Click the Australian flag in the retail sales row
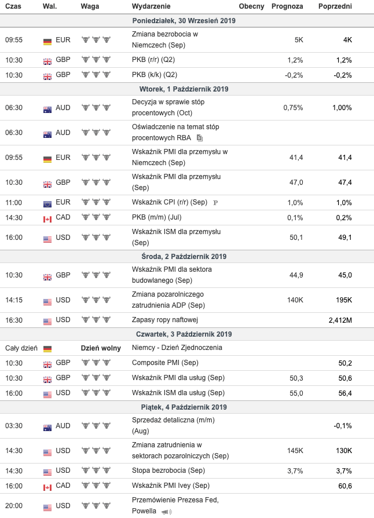This screenshot has height=518, width=374. 47,426
